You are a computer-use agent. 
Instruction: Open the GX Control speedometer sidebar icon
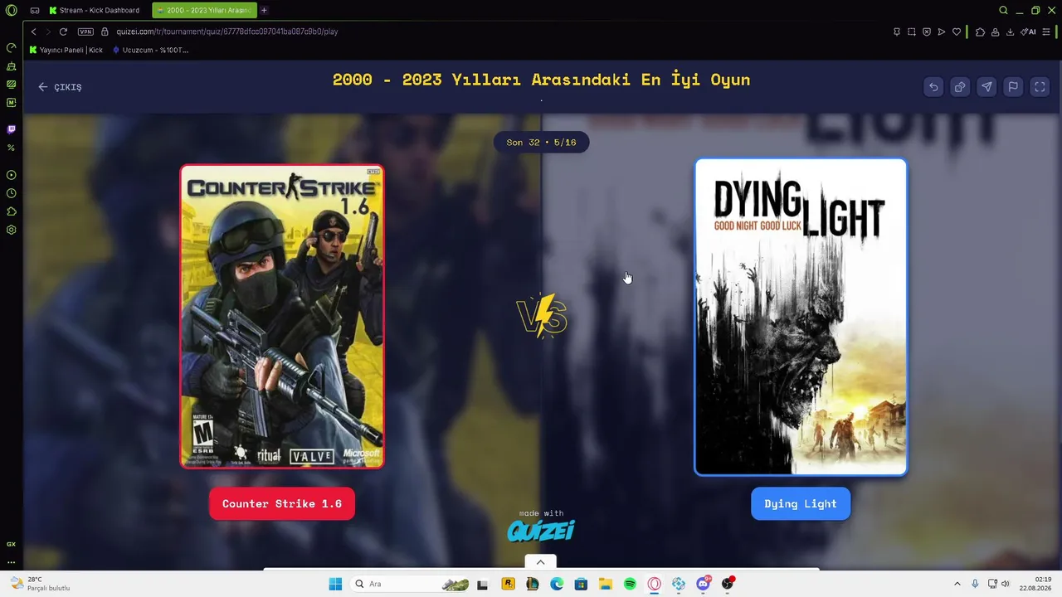pos(11,47)
